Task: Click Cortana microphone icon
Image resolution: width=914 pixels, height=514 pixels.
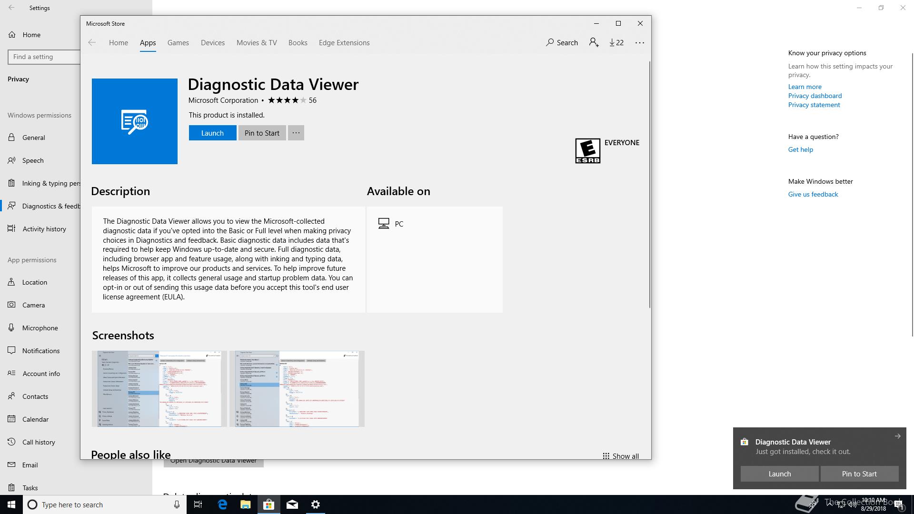Action: tap(177, 504)
